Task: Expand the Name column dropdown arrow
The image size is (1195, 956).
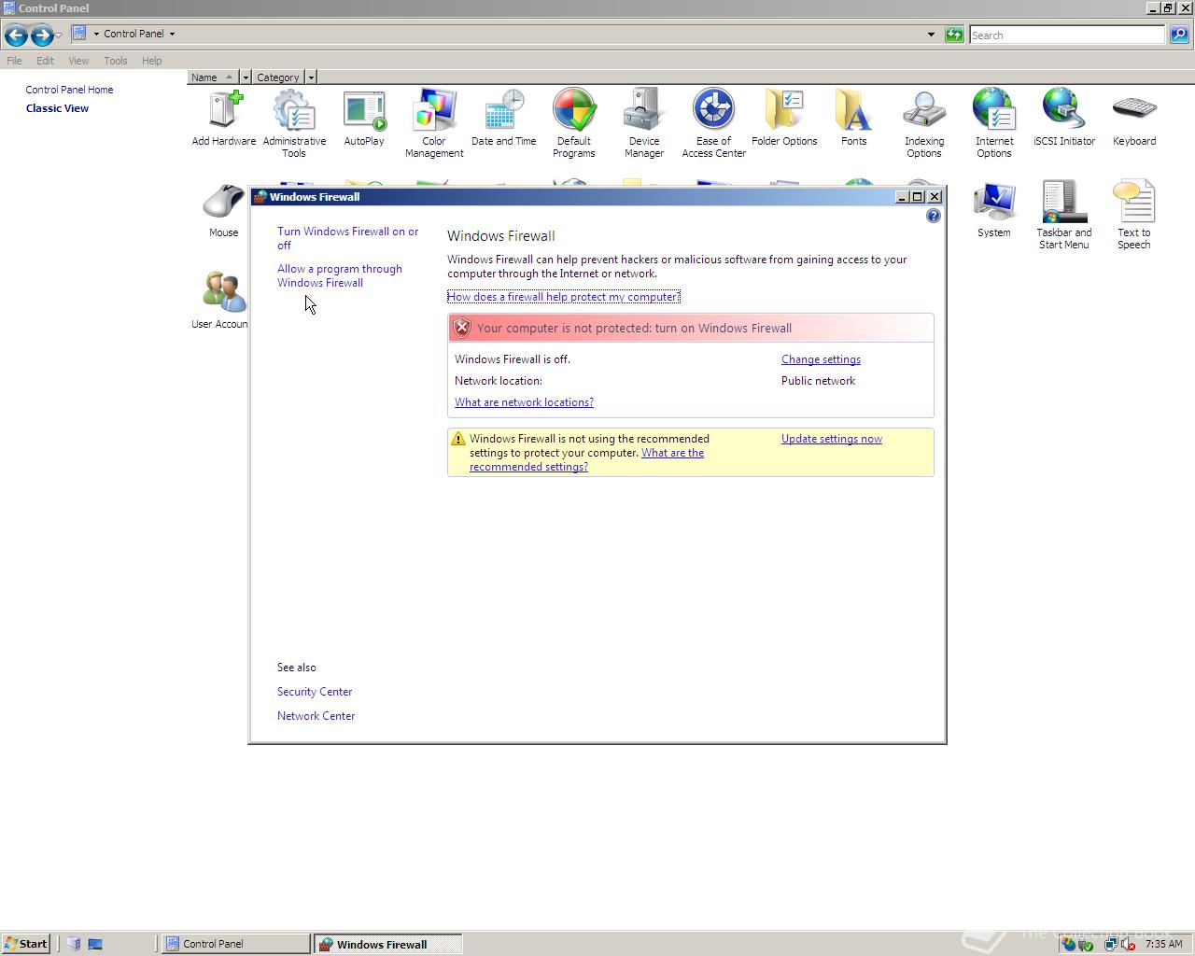Action: pos(246,77)
